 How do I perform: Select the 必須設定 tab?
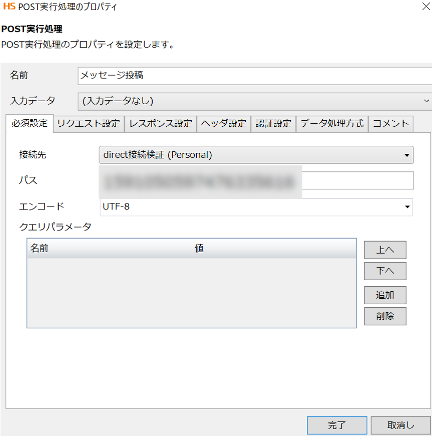coord(30,123)
